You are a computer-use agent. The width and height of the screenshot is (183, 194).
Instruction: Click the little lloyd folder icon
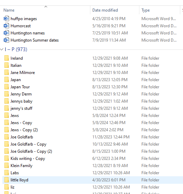[x=6, y=180]
